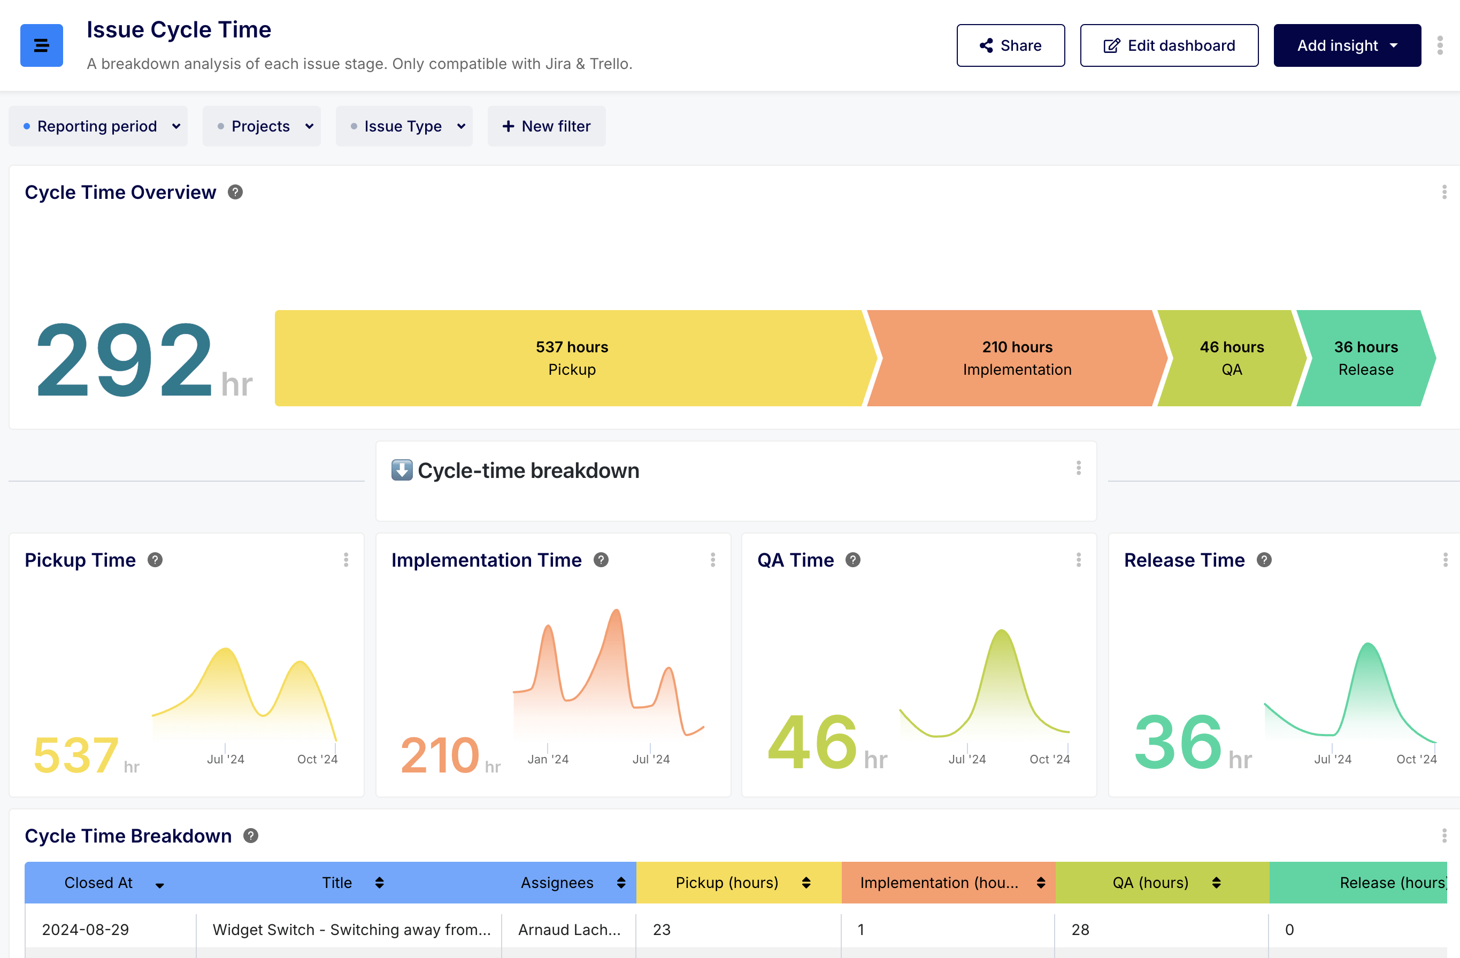The height and width of the screenshot is (958, 1460).
Task: Open the blue hamburger menu icon
Action: coord(41,45)
